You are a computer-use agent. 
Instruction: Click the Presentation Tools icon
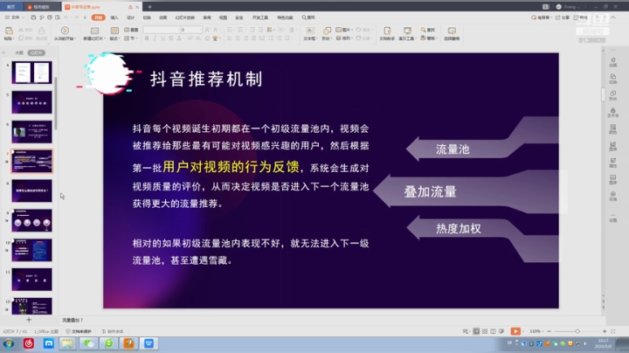pyautogui.click(x=407, y=31)
